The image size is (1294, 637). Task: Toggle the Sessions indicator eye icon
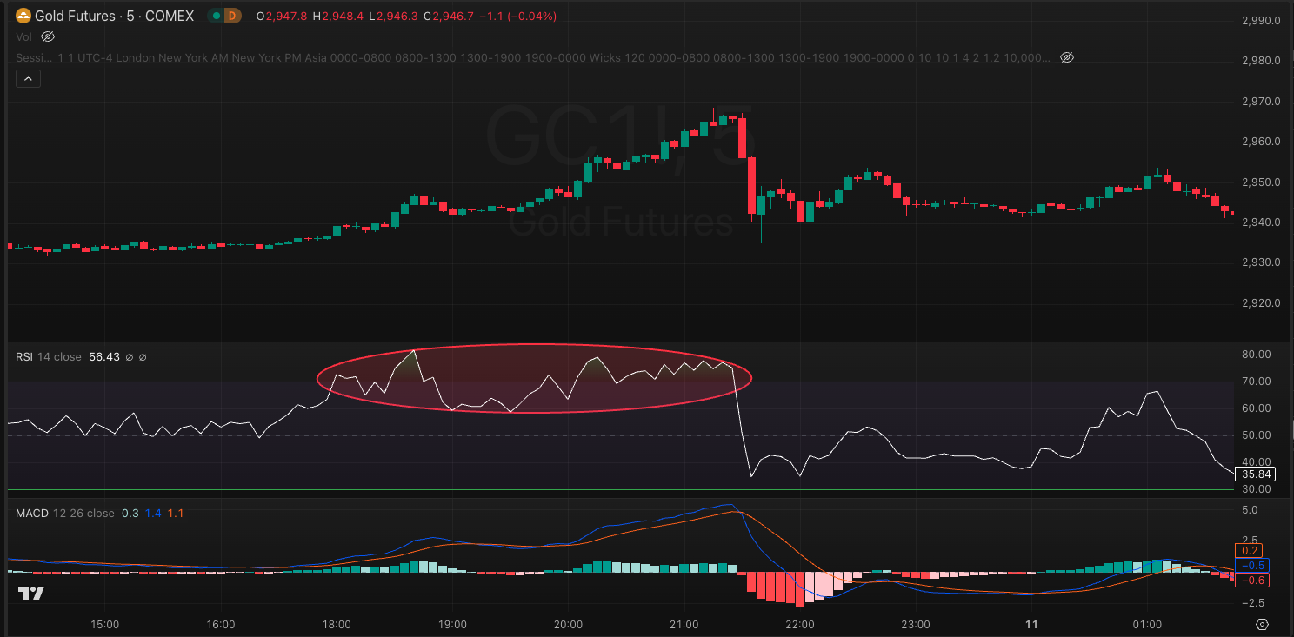[1067, 57]
